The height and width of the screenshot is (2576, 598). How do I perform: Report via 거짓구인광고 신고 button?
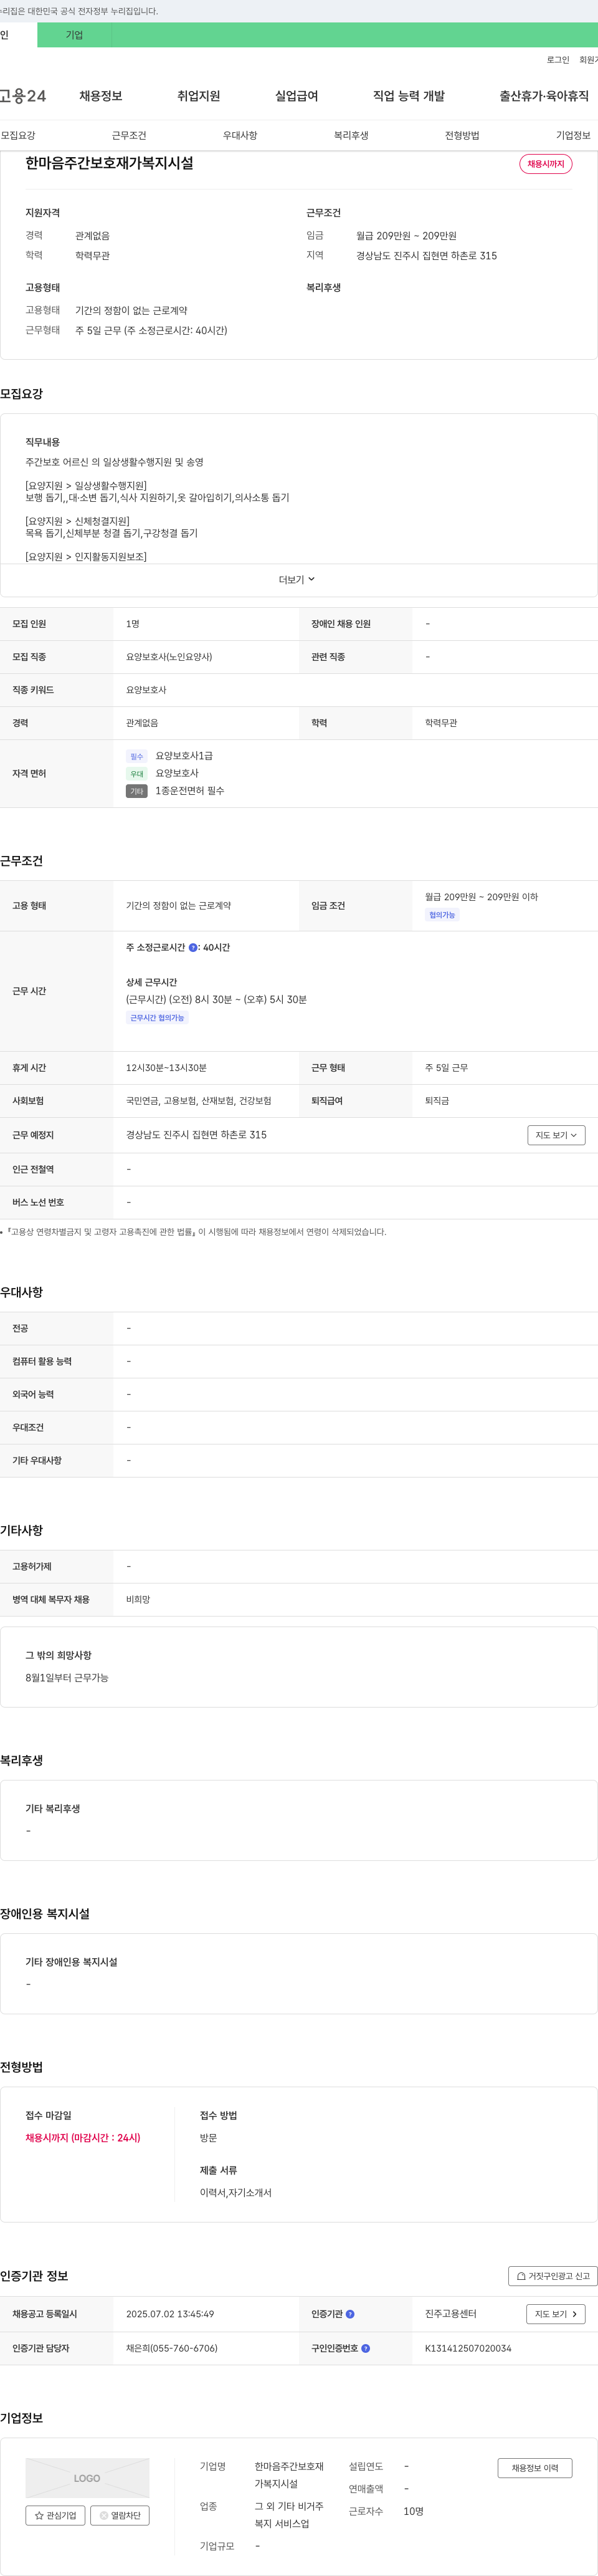[553, 2276]
